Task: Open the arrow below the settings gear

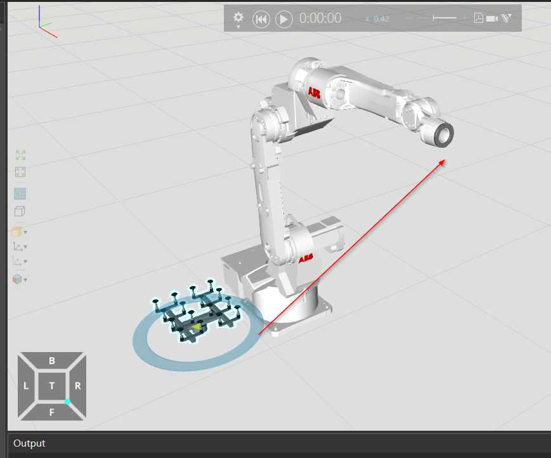Action: click(x=238, y=27)
